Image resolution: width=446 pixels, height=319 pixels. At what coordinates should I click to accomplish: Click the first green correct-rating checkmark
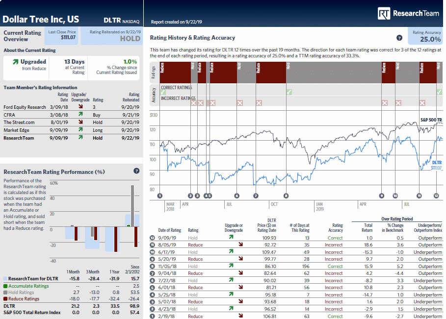click(163, 92)
